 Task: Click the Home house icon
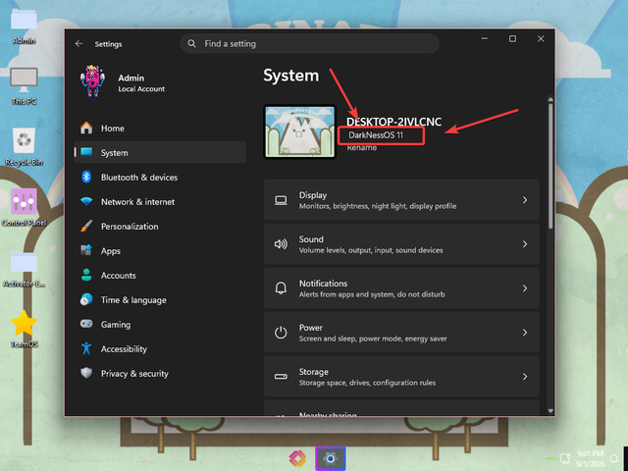pos(86,128)
